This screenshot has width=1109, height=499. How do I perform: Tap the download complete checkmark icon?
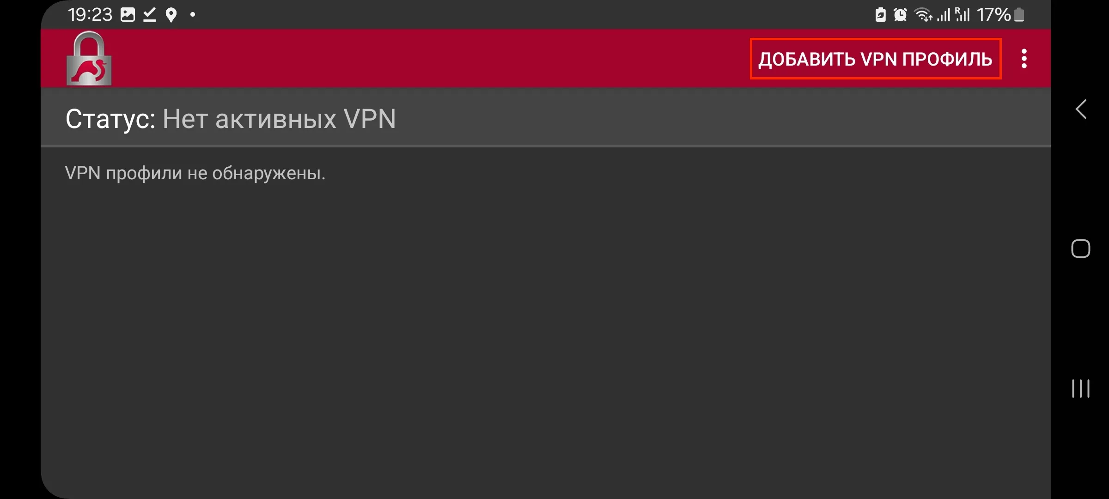coord(149,15)
